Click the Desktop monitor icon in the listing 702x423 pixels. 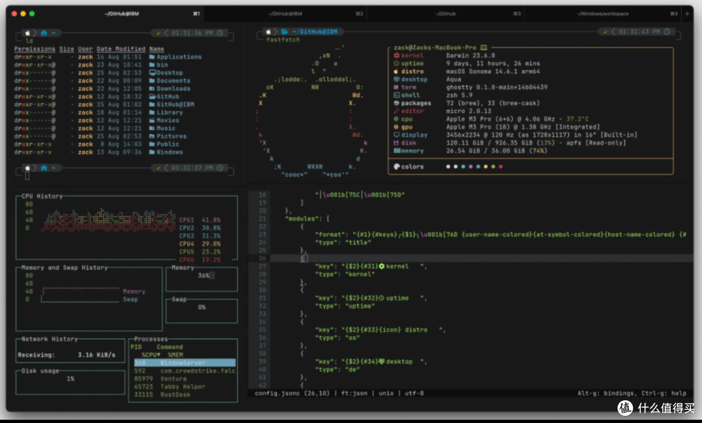[152, 73]
